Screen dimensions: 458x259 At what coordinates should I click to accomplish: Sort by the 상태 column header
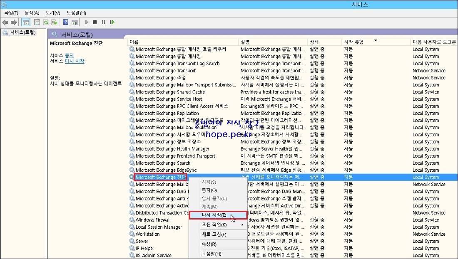(324, 42)
